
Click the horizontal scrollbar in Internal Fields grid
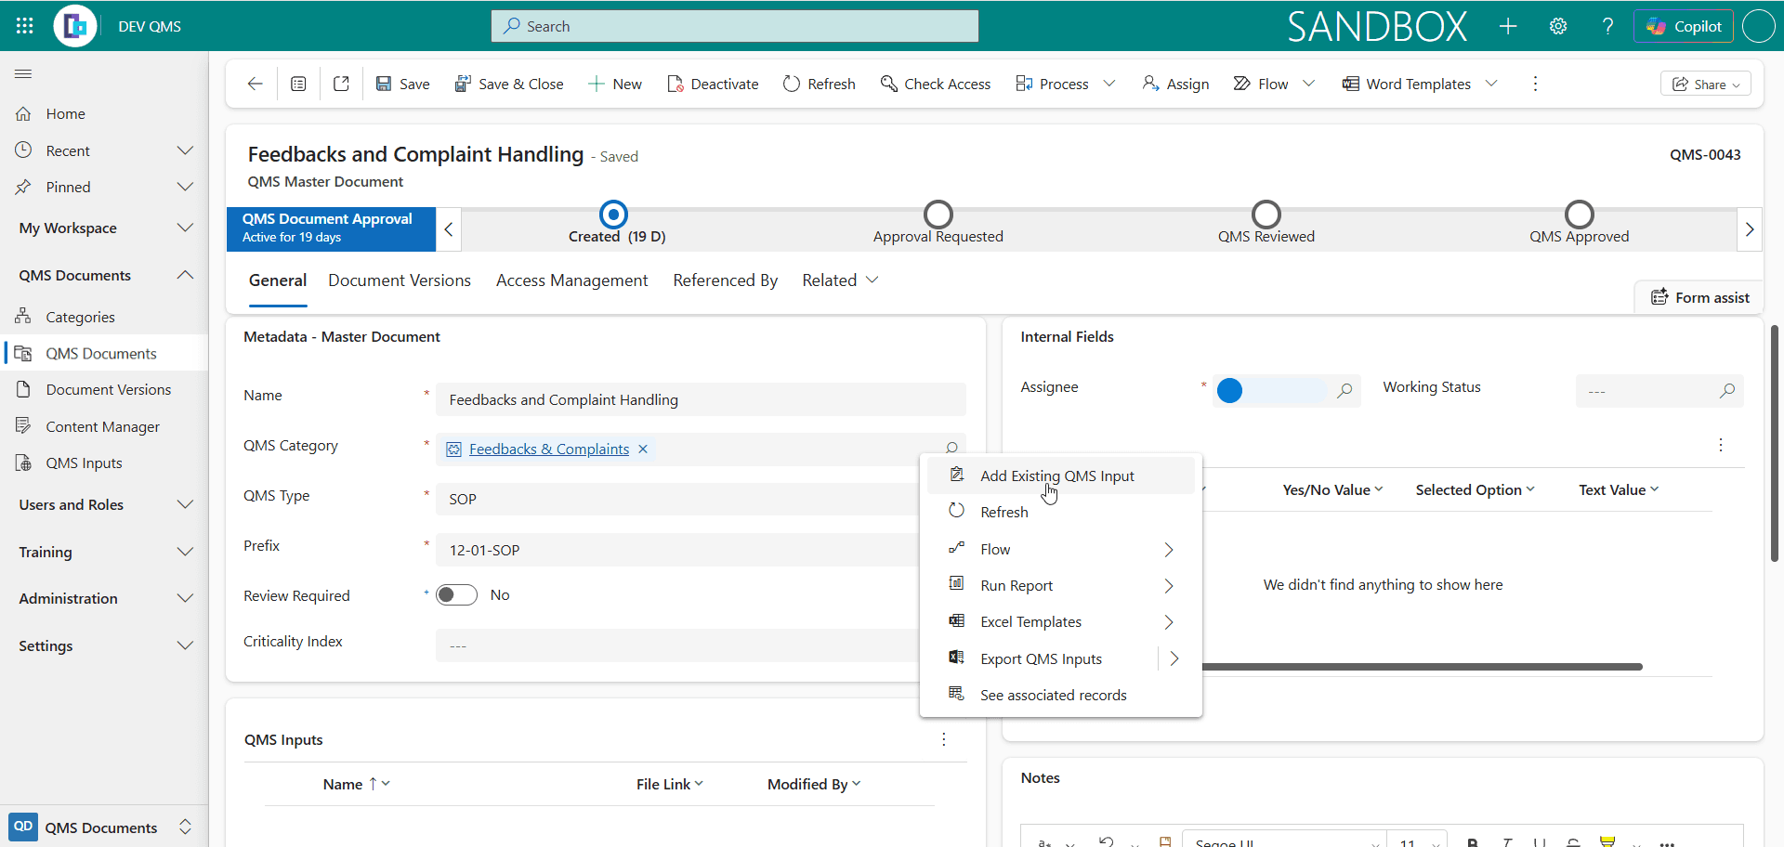(1422, 667)
